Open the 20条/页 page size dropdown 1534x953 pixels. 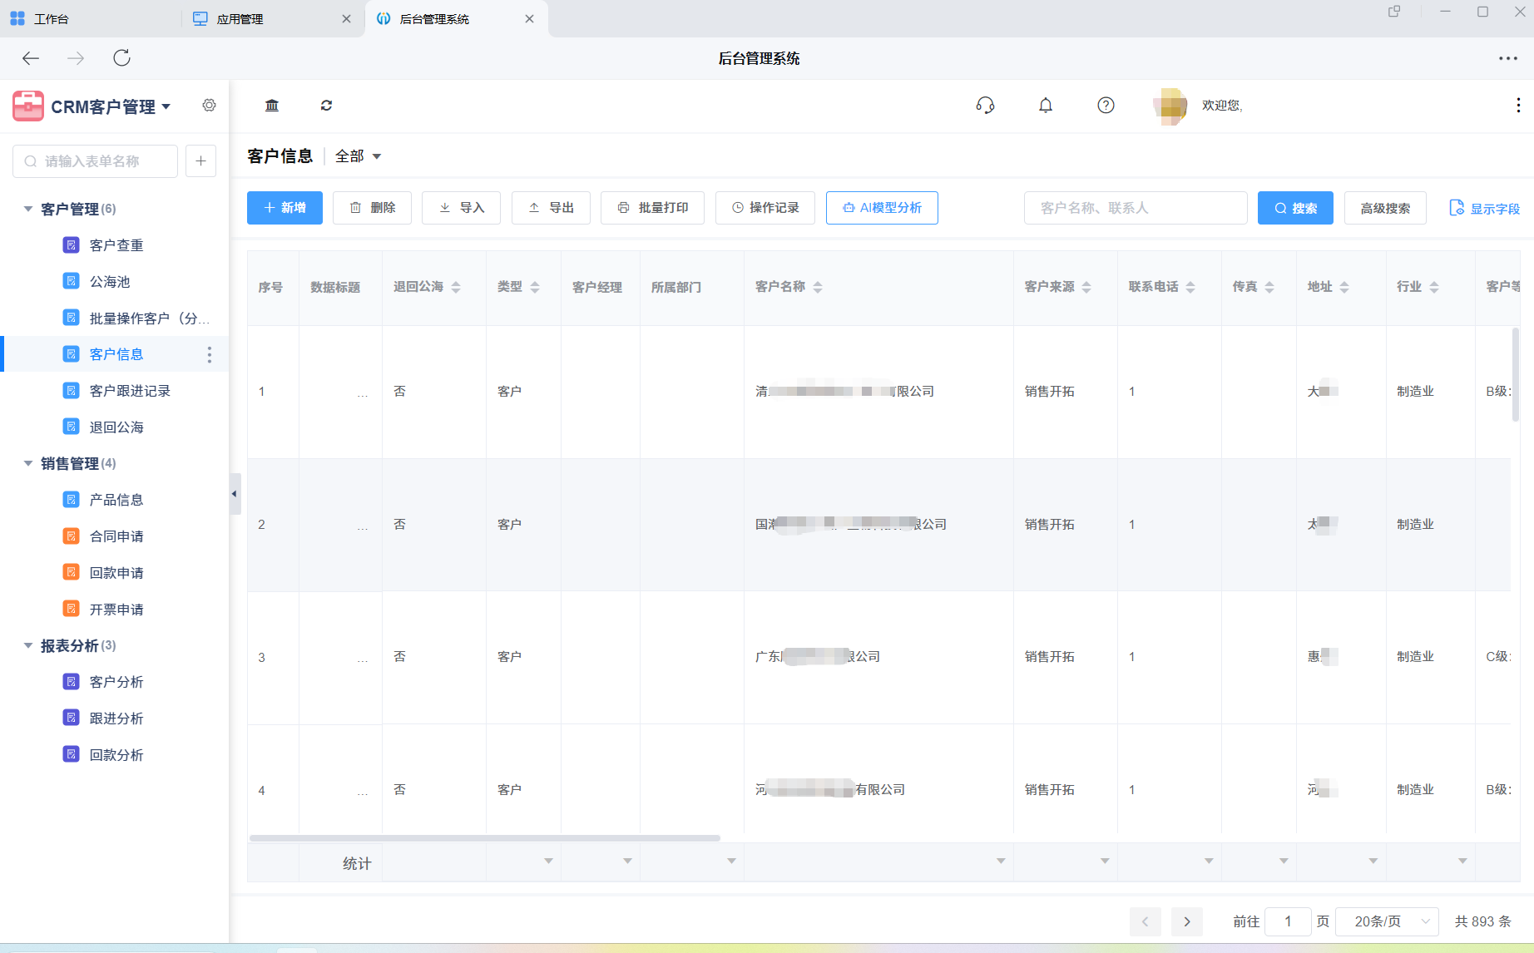coord(1387,921)
